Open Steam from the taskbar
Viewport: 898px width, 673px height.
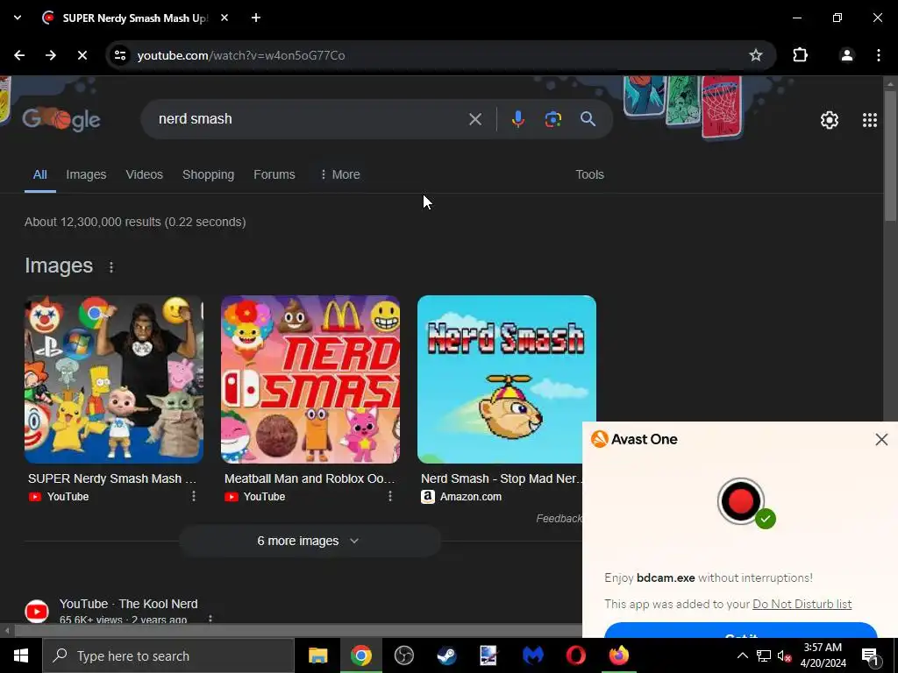click(446, 655)
